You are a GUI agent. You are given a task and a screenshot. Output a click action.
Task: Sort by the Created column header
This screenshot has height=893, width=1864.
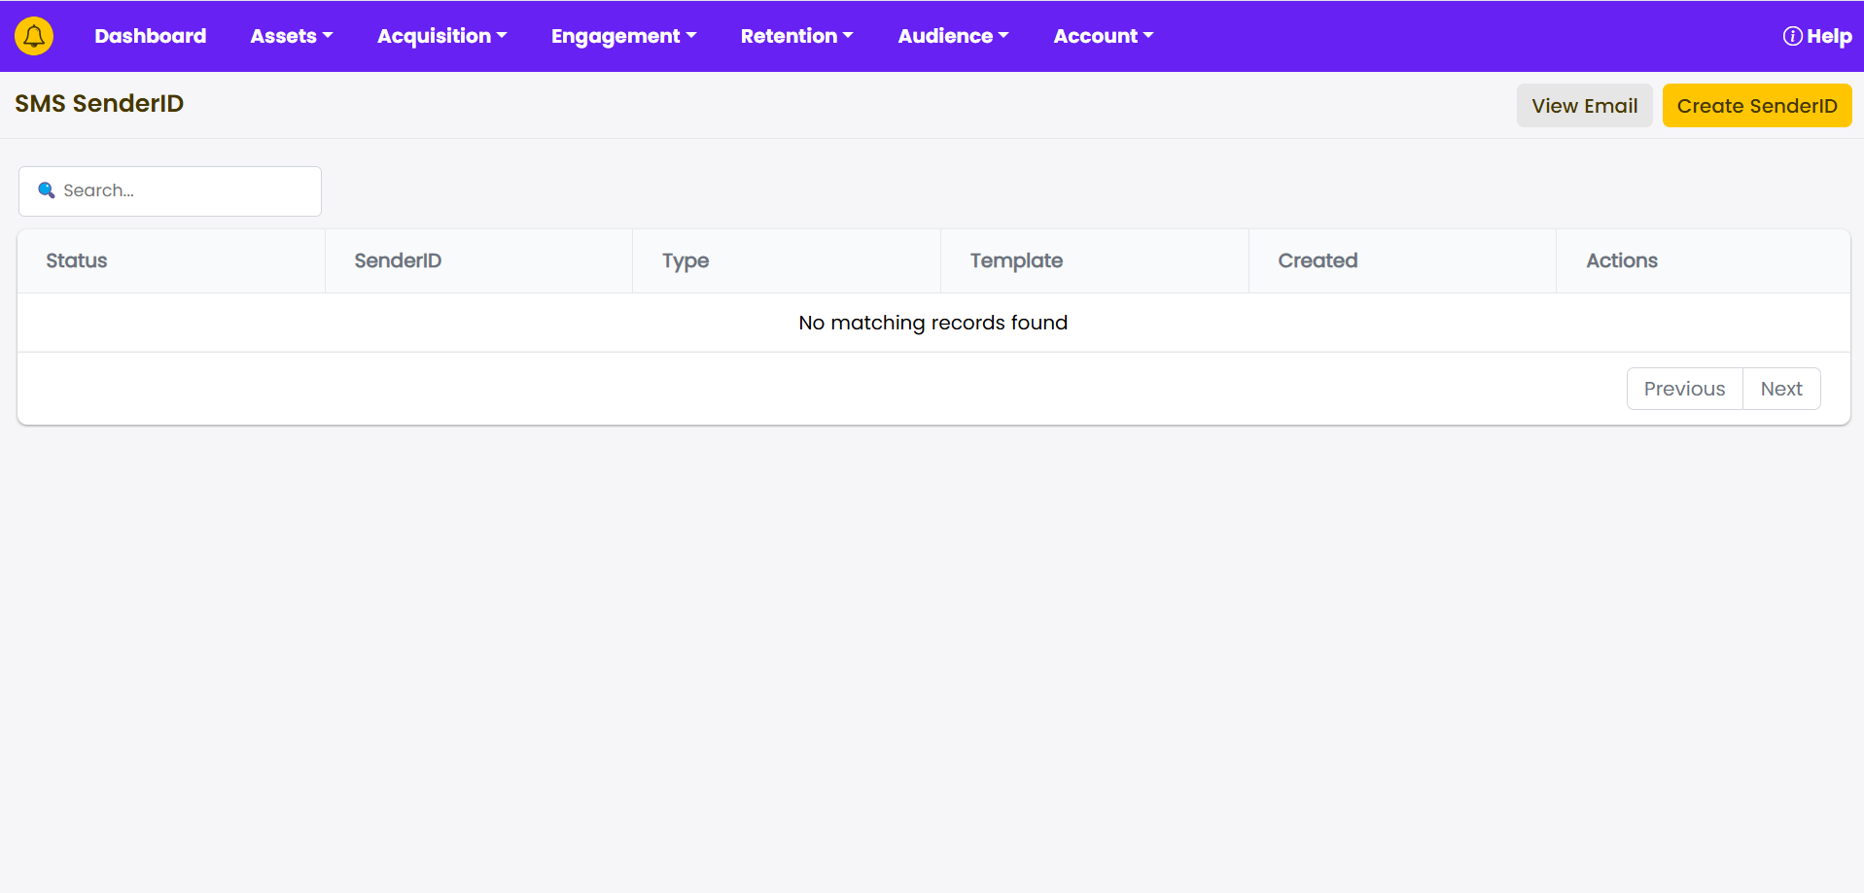(x=1318, y=260)
